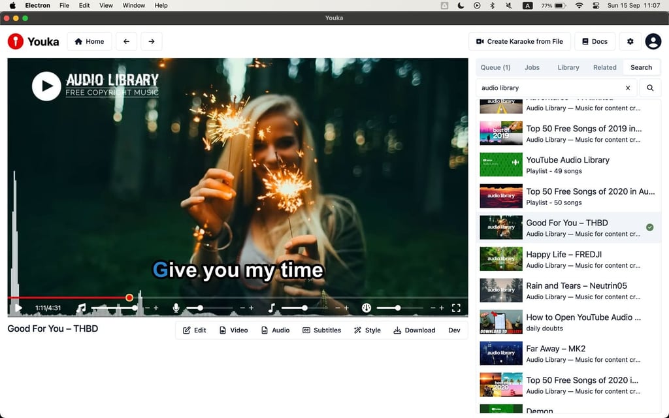Click the tempo gauge icon in player
The image size is (669, 418).
[x=366, y=308]
